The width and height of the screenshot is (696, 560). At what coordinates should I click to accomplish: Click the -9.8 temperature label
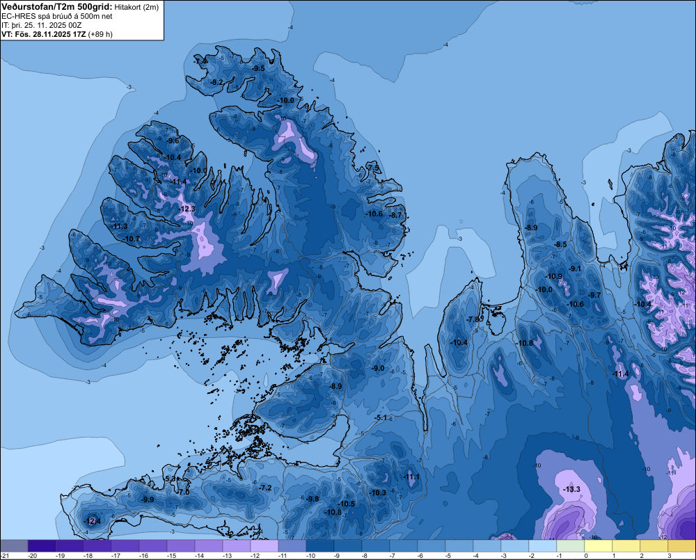coord(313,499)
